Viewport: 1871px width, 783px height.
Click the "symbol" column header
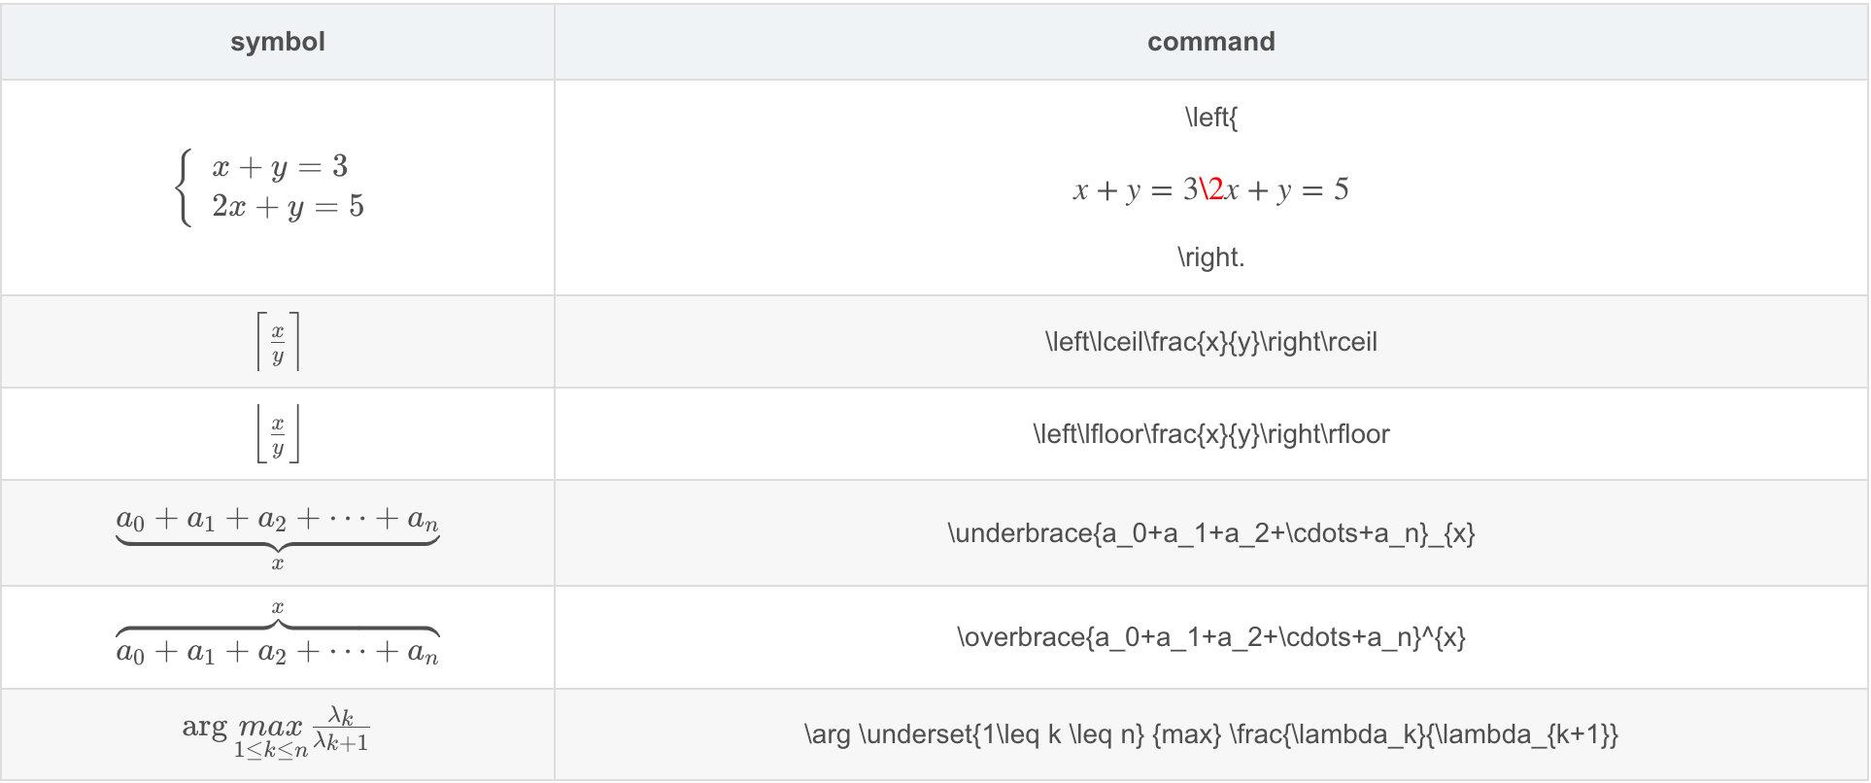(x=277, y=42)
